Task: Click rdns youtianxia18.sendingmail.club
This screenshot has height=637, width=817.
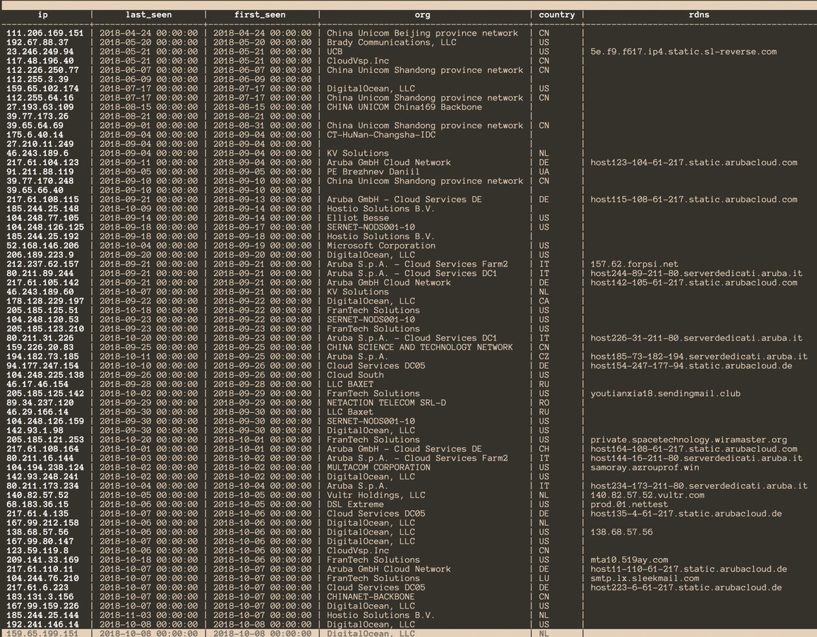Action: (665, 393)
